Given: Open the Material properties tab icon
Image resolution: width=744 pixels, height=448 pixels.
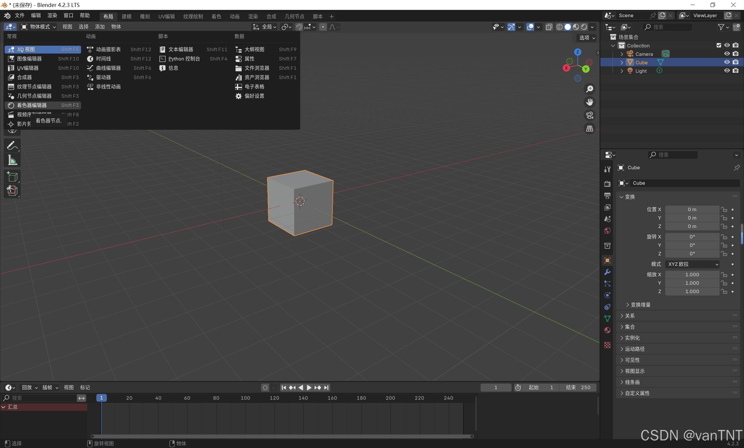Looking at the screenshot, I should (607, 330).
